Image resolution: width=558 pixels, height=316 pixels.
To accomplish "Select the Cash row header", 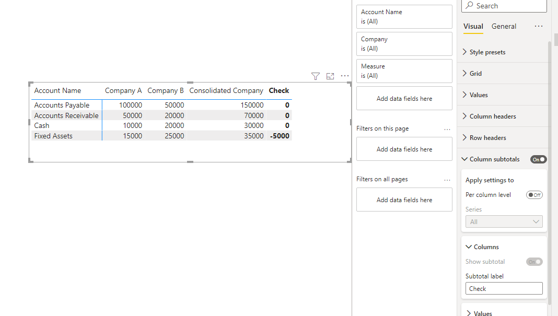I will click(42, 126).
